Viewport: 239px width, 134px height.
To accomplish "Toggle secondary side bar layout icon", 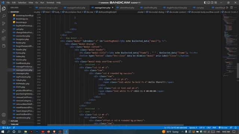I will tap(212, 3).
